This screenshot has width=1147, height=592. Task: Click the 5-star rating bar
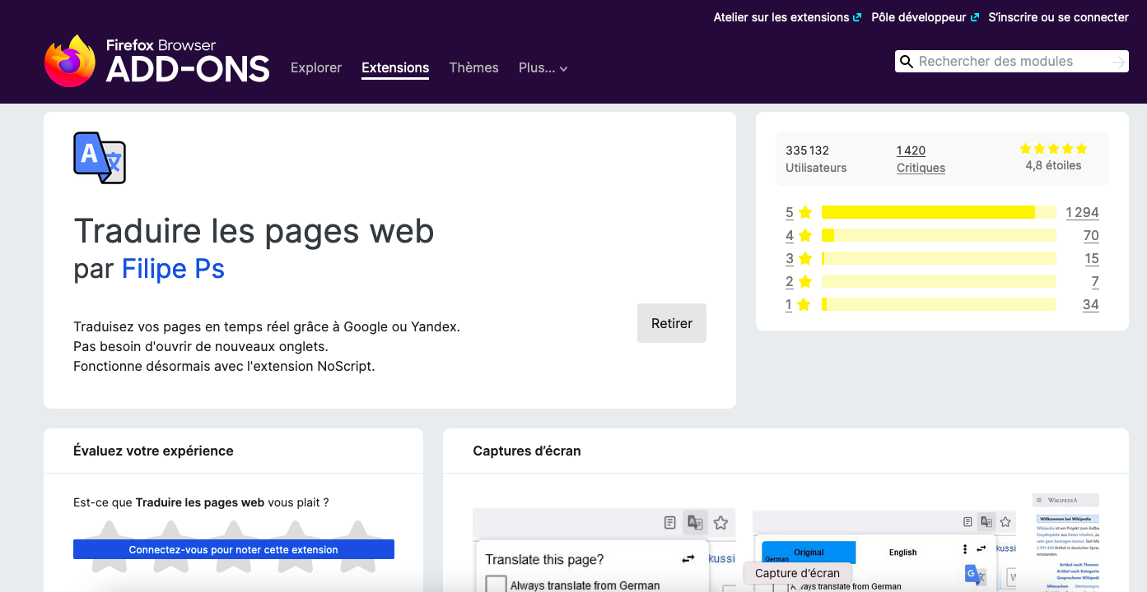tap(939, 212)
